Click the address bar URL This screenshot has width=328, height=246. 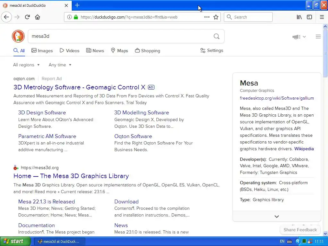pyautogui.click(x=129, y=17)
